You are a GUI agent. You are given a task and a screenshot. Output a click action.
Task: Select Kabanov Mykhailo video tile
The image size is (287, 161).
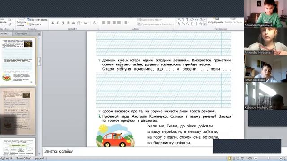click(x=265, y=96)
